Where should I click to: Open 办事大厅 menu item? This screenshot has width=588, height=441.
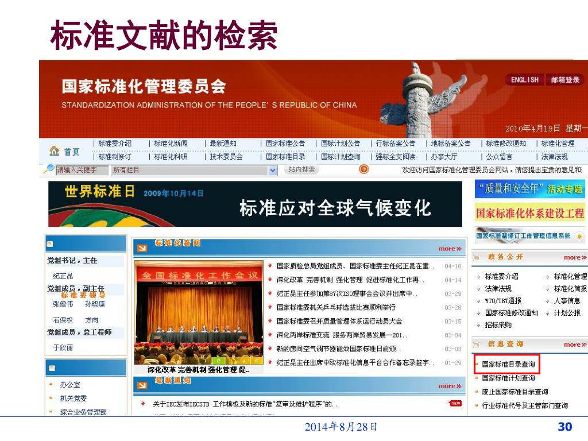[444, 156]
